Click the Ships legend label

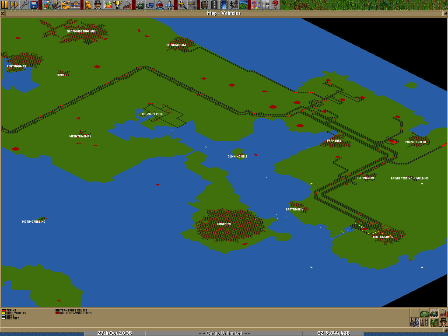[10, 315]
